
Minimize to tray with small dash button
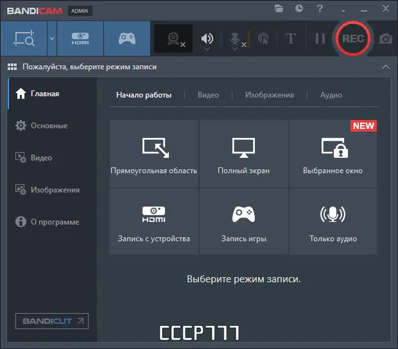click(x=343, y=11)
